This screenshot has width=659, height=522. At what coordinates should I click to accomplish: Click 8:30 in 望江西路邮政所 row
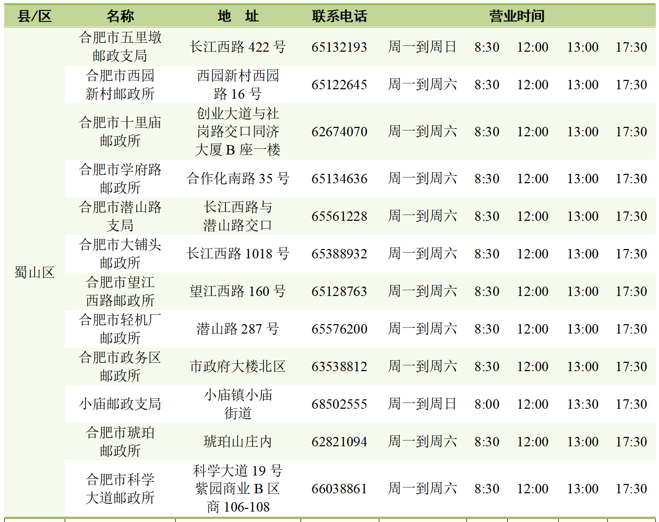(487, 291)
